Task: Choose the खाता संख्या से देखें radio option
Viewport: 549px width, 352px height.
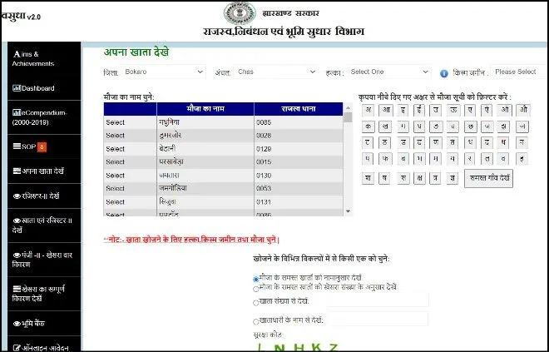Action: tap(255, 300)
